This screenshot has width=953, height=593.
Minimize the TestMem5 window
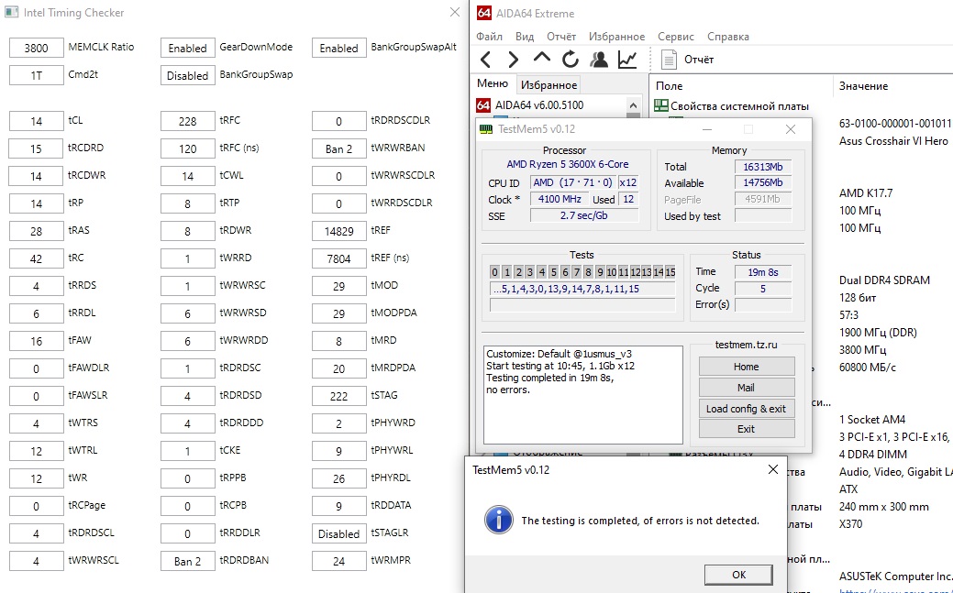[707, 129]
